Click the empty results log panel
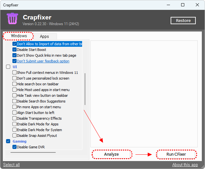 pyautogui.click(x=144, y=94)
